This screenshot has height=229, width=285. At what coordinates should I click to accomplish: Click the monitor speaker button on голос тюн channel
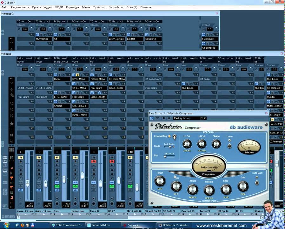tap(76, 198)
